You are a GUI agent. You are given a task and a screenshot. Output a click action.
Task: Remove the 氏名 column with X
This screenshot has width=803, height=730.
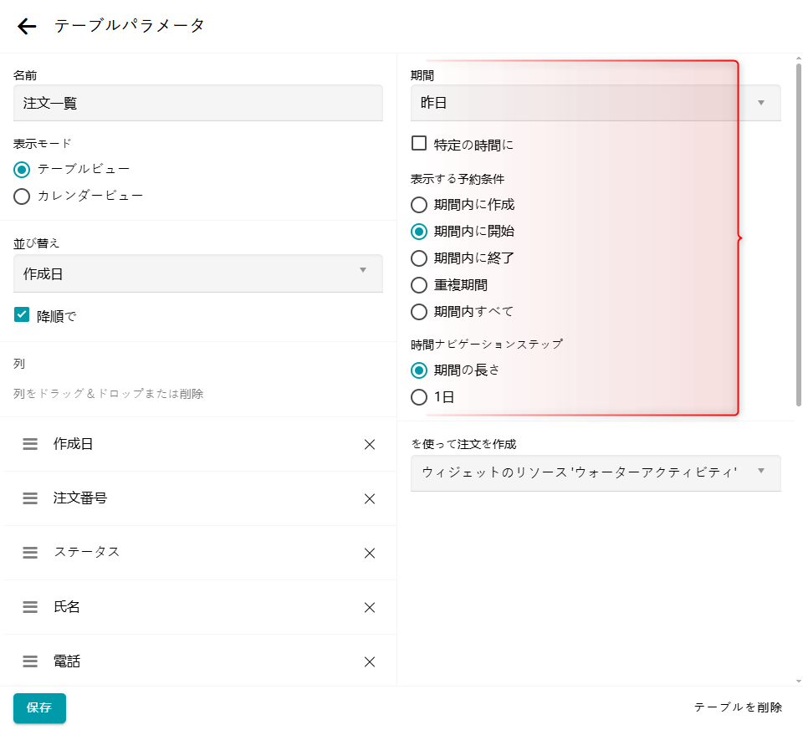(x=370, y=608)
